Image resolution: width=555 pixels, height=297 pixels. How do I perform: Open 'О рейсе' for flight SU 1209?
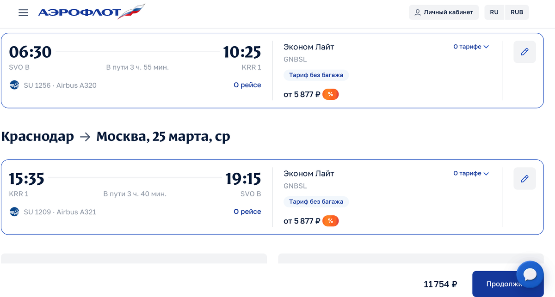point(247,212)
